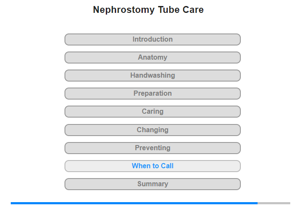
Task: Open the Introduction section
Action: click(153, 39)
